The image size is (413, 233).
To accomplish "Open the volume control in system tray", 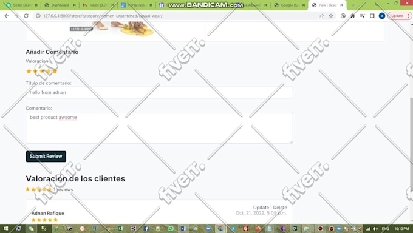I will 375,229.
